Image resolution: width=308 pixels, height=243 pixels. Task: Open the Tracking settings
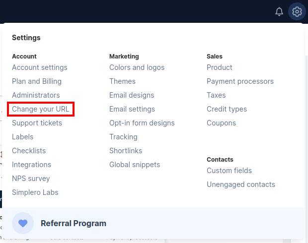(123, 137)
